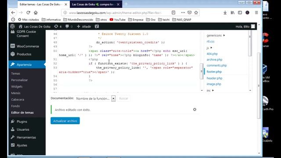Go to Temas submenu item
This screenshot has width=281, height=158.
16,73
